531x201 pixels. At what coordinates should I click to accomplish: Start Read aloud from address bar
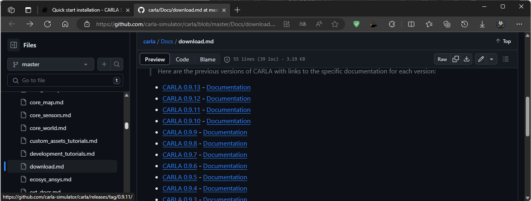[319, 24]
